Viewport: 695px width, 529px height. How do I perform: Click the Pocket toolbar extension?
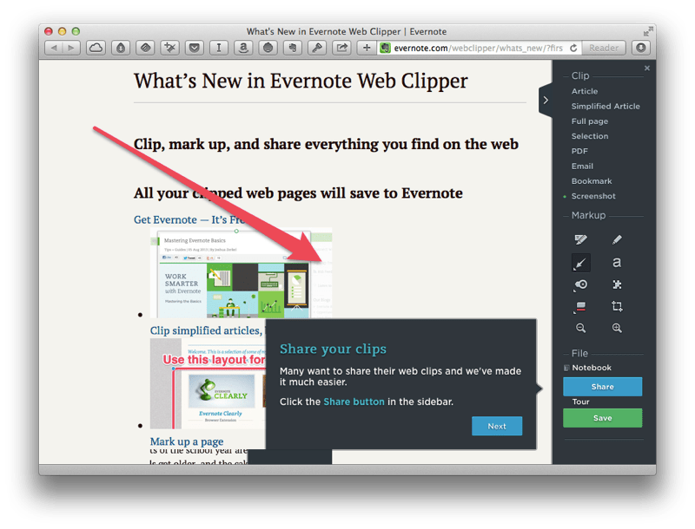[x=194, y=48]
